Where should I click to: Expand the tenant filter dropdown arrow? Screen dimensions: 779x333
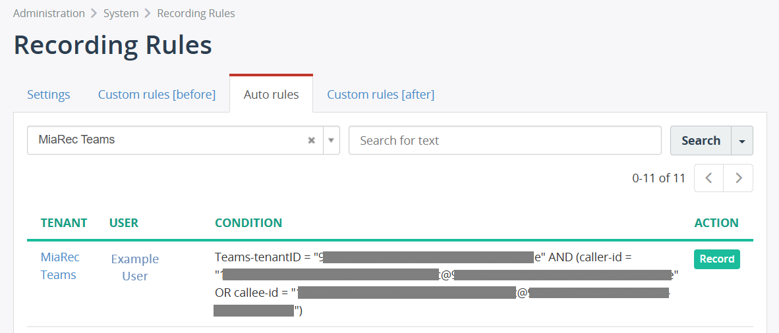(x=331, y=140)
